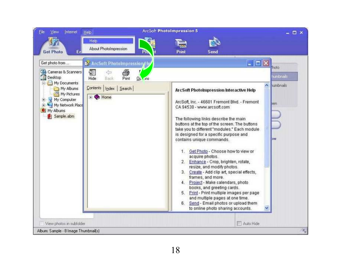Click the Help menu in menu bar
The width and height of the screenshot is (351, 271).
[88, 32]
